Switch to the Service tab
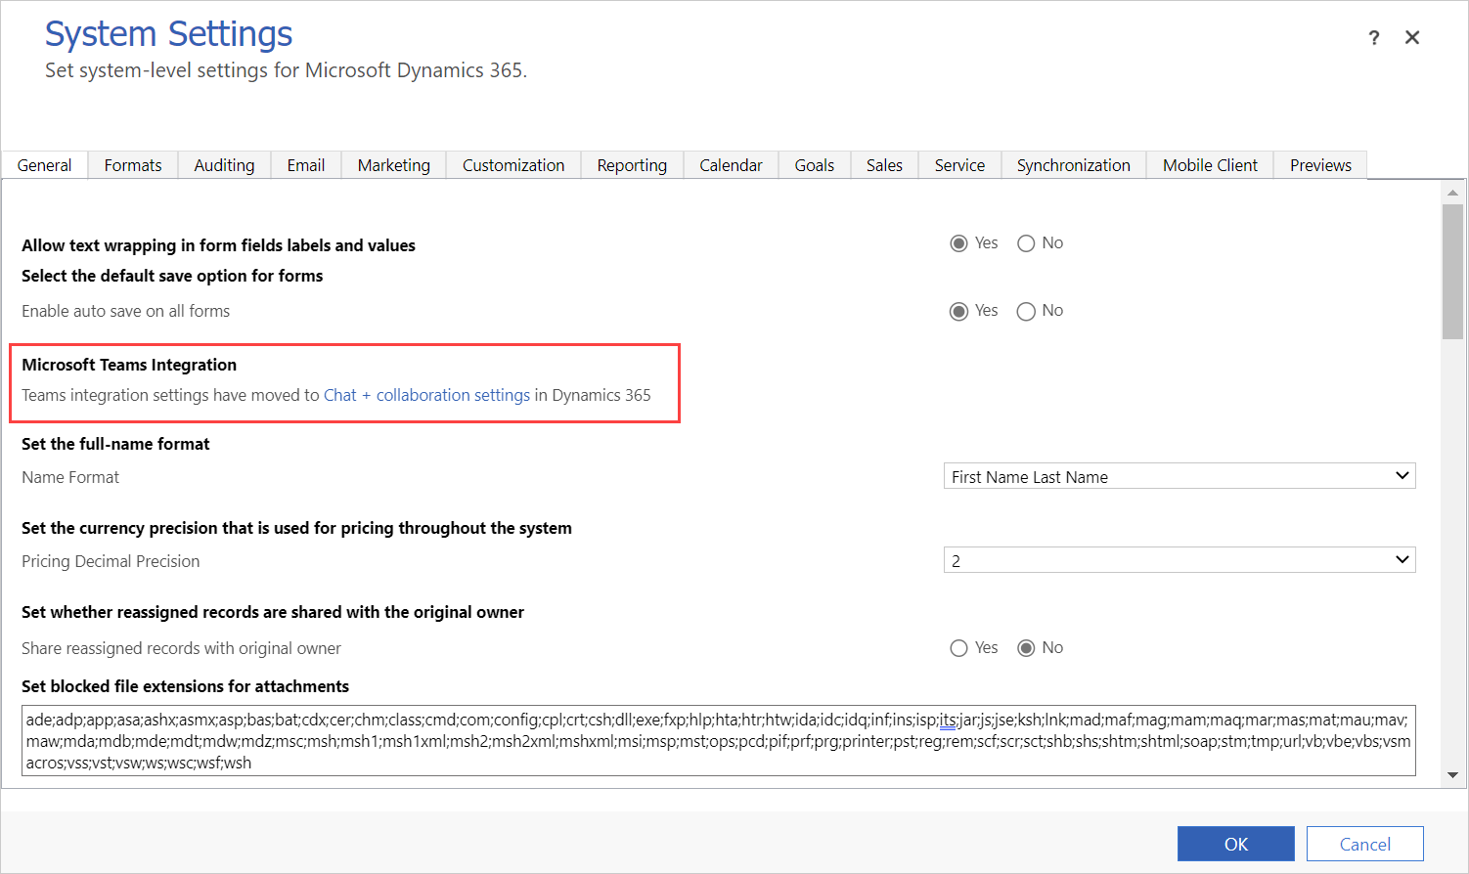1469x874 pixels. pos(959,165)
